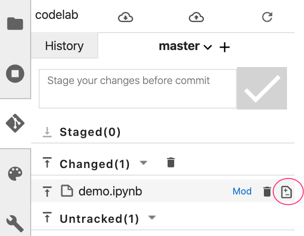Viewport: 304px width, 236px height.
Task: Select the Git sidebar tab icon
Action: (15, 123)
